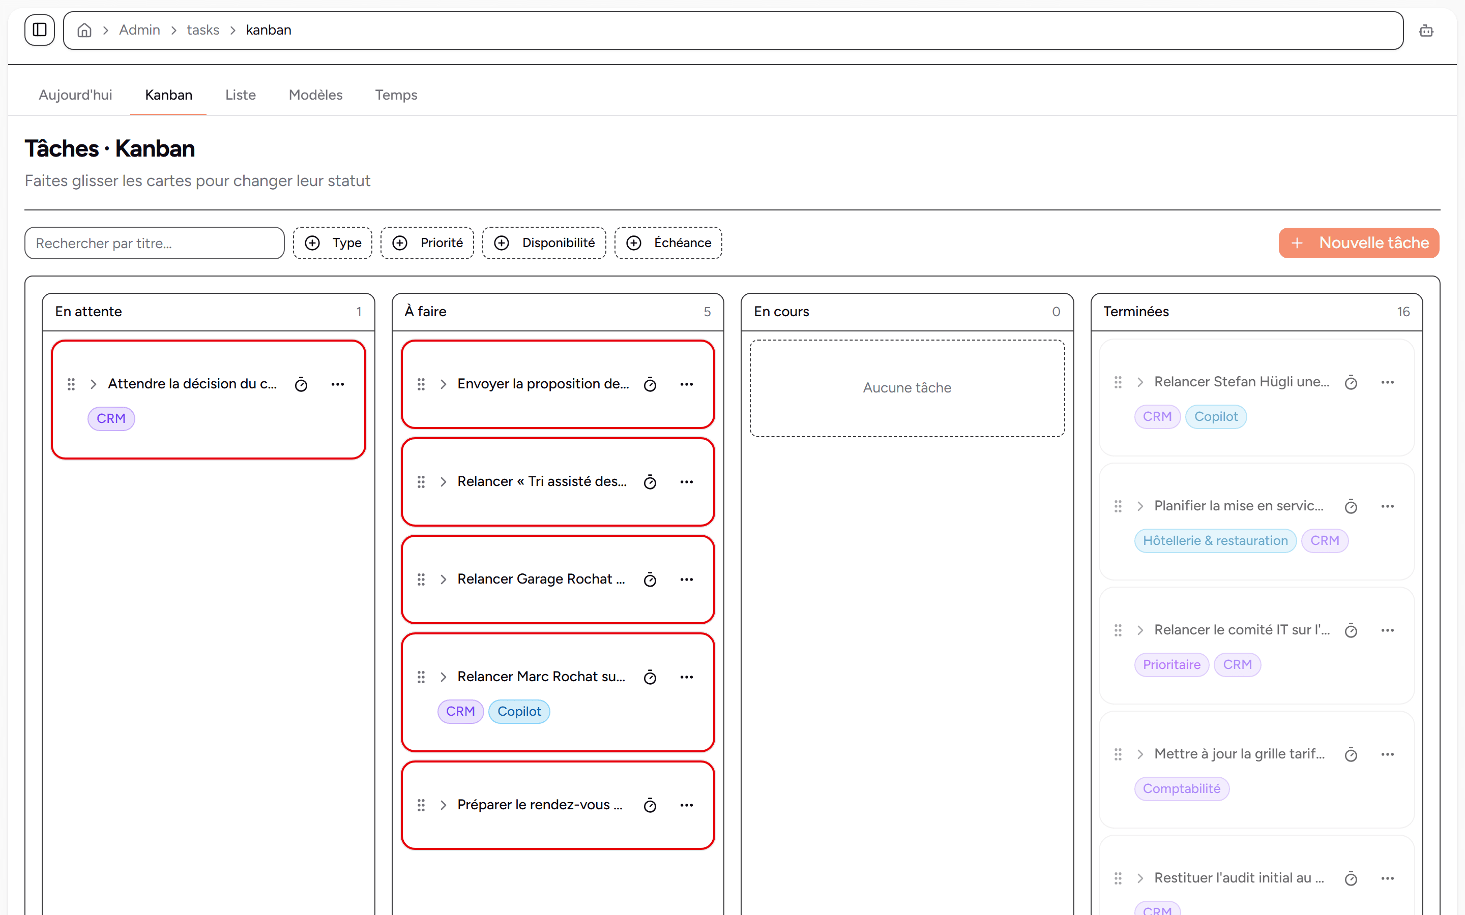The width and height of the screenshot is (1465, 915).
Task: Open the Type filter
Action: (x=332, y=243)
